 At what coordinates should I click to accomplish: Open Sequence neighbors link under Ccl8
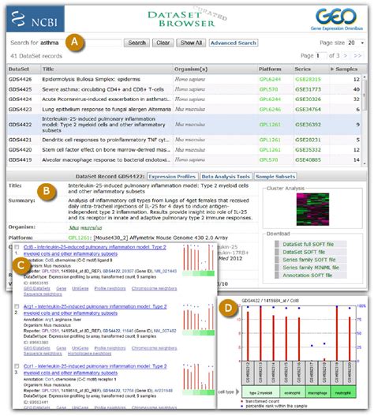coord(43,294)
